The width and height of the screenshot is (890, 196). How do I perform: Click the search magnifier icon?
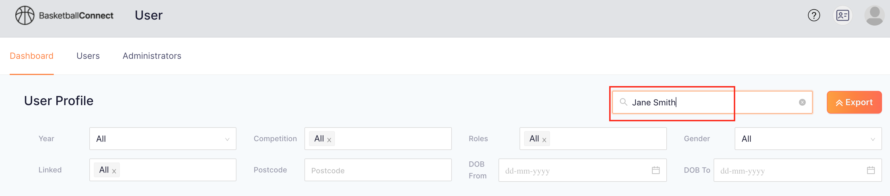(623, 102)
